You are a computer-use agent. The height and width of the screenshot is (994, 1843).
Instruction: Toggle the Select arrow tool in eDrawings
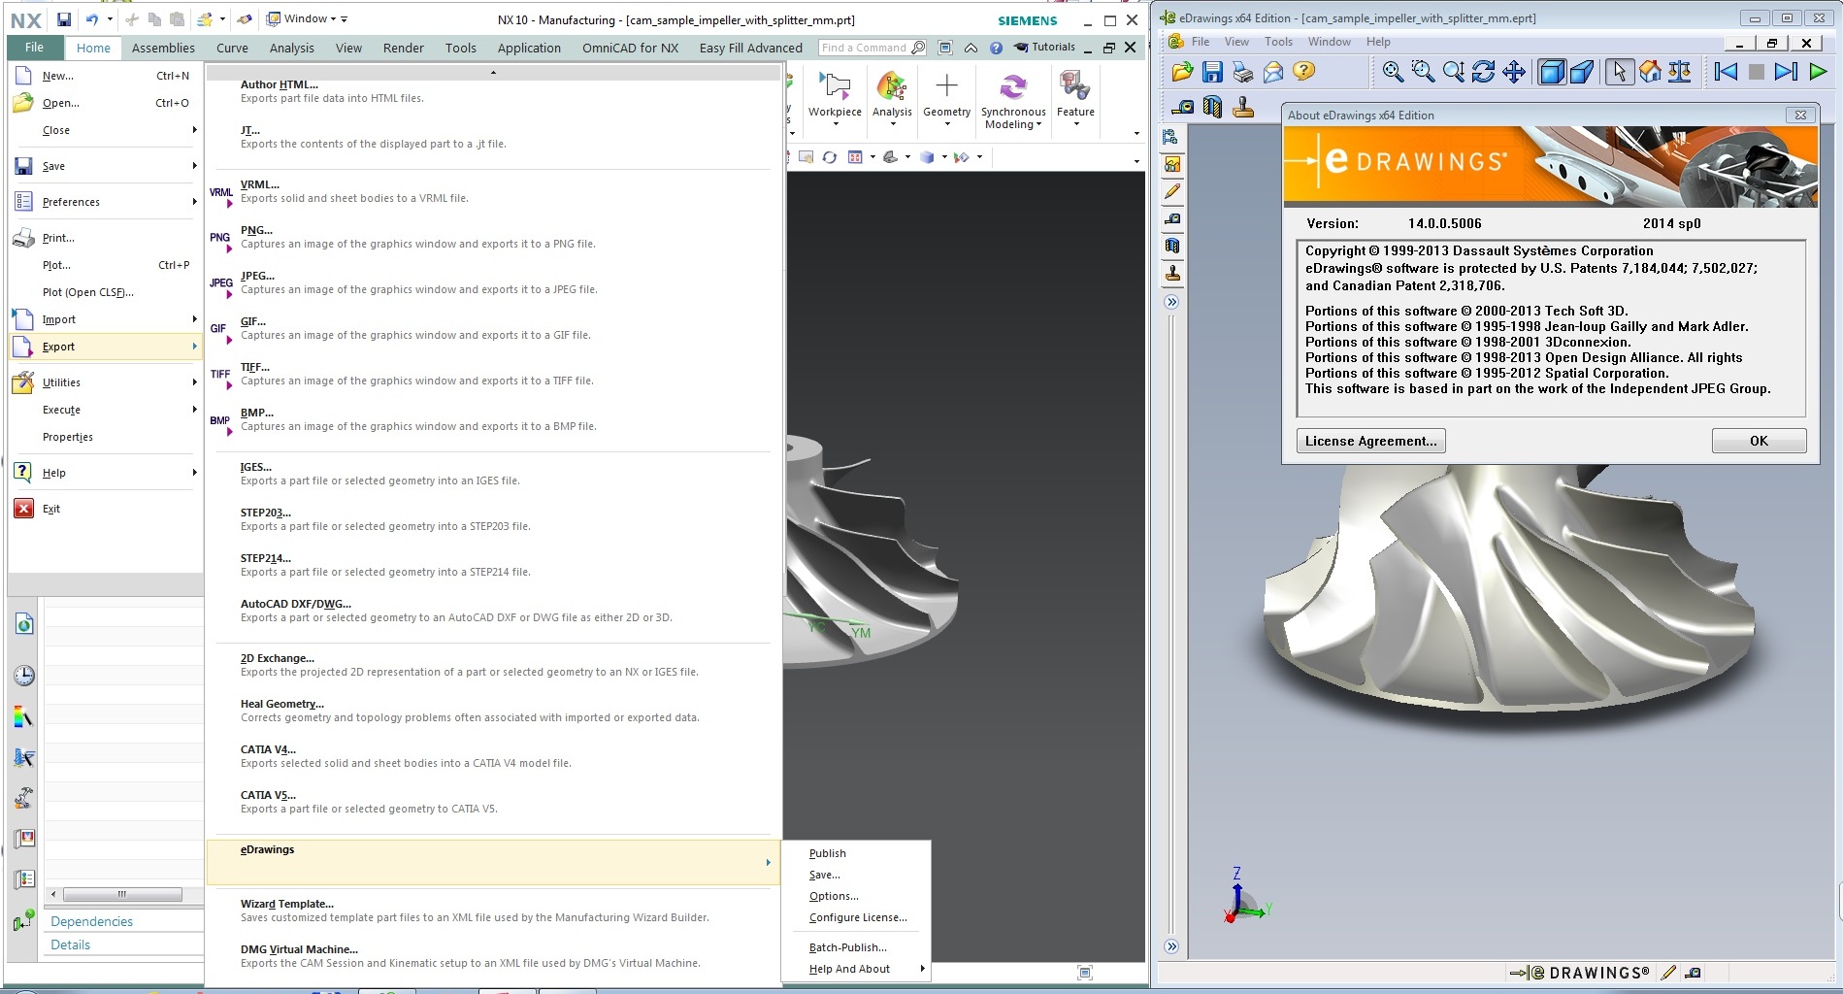coord(1619,72)
